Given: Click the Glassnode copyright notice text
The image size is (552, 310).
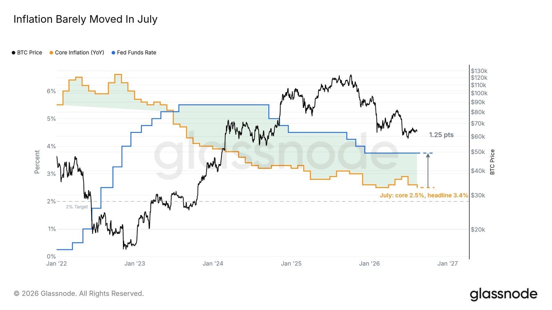Looking at the screenshot, I should (79, 293).
